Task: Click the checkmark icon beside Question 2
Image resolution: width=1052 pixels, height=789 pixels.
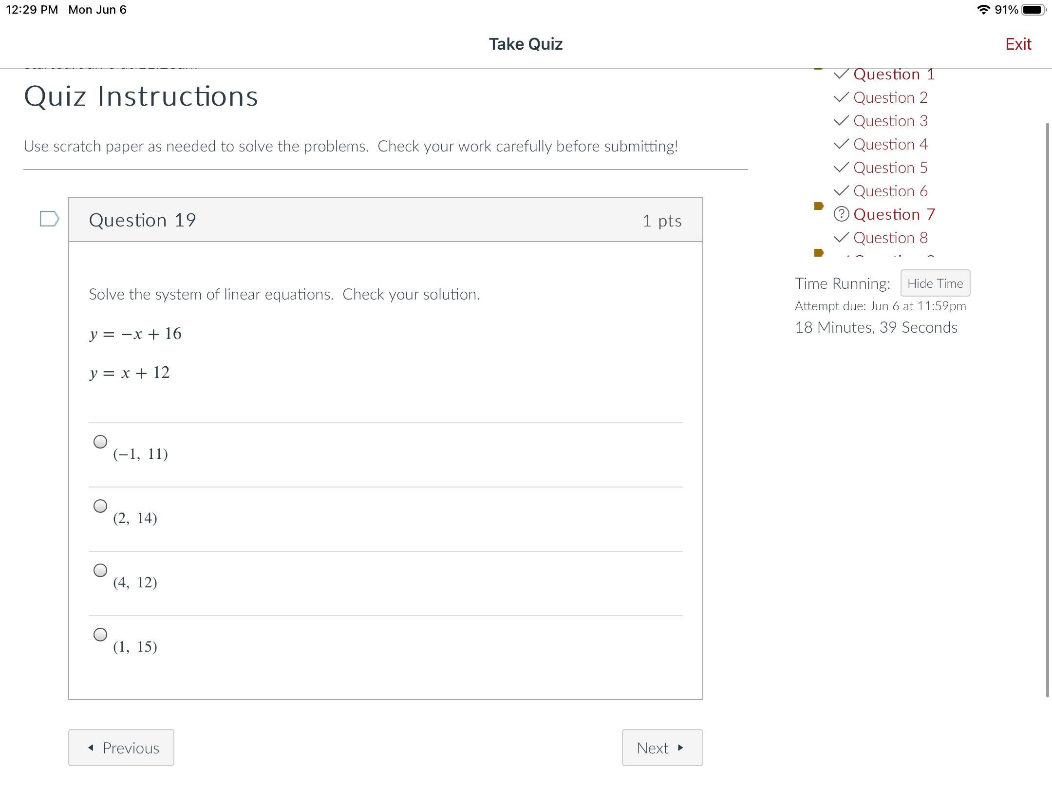Action: pyautogui.click(x=841, y=97)
